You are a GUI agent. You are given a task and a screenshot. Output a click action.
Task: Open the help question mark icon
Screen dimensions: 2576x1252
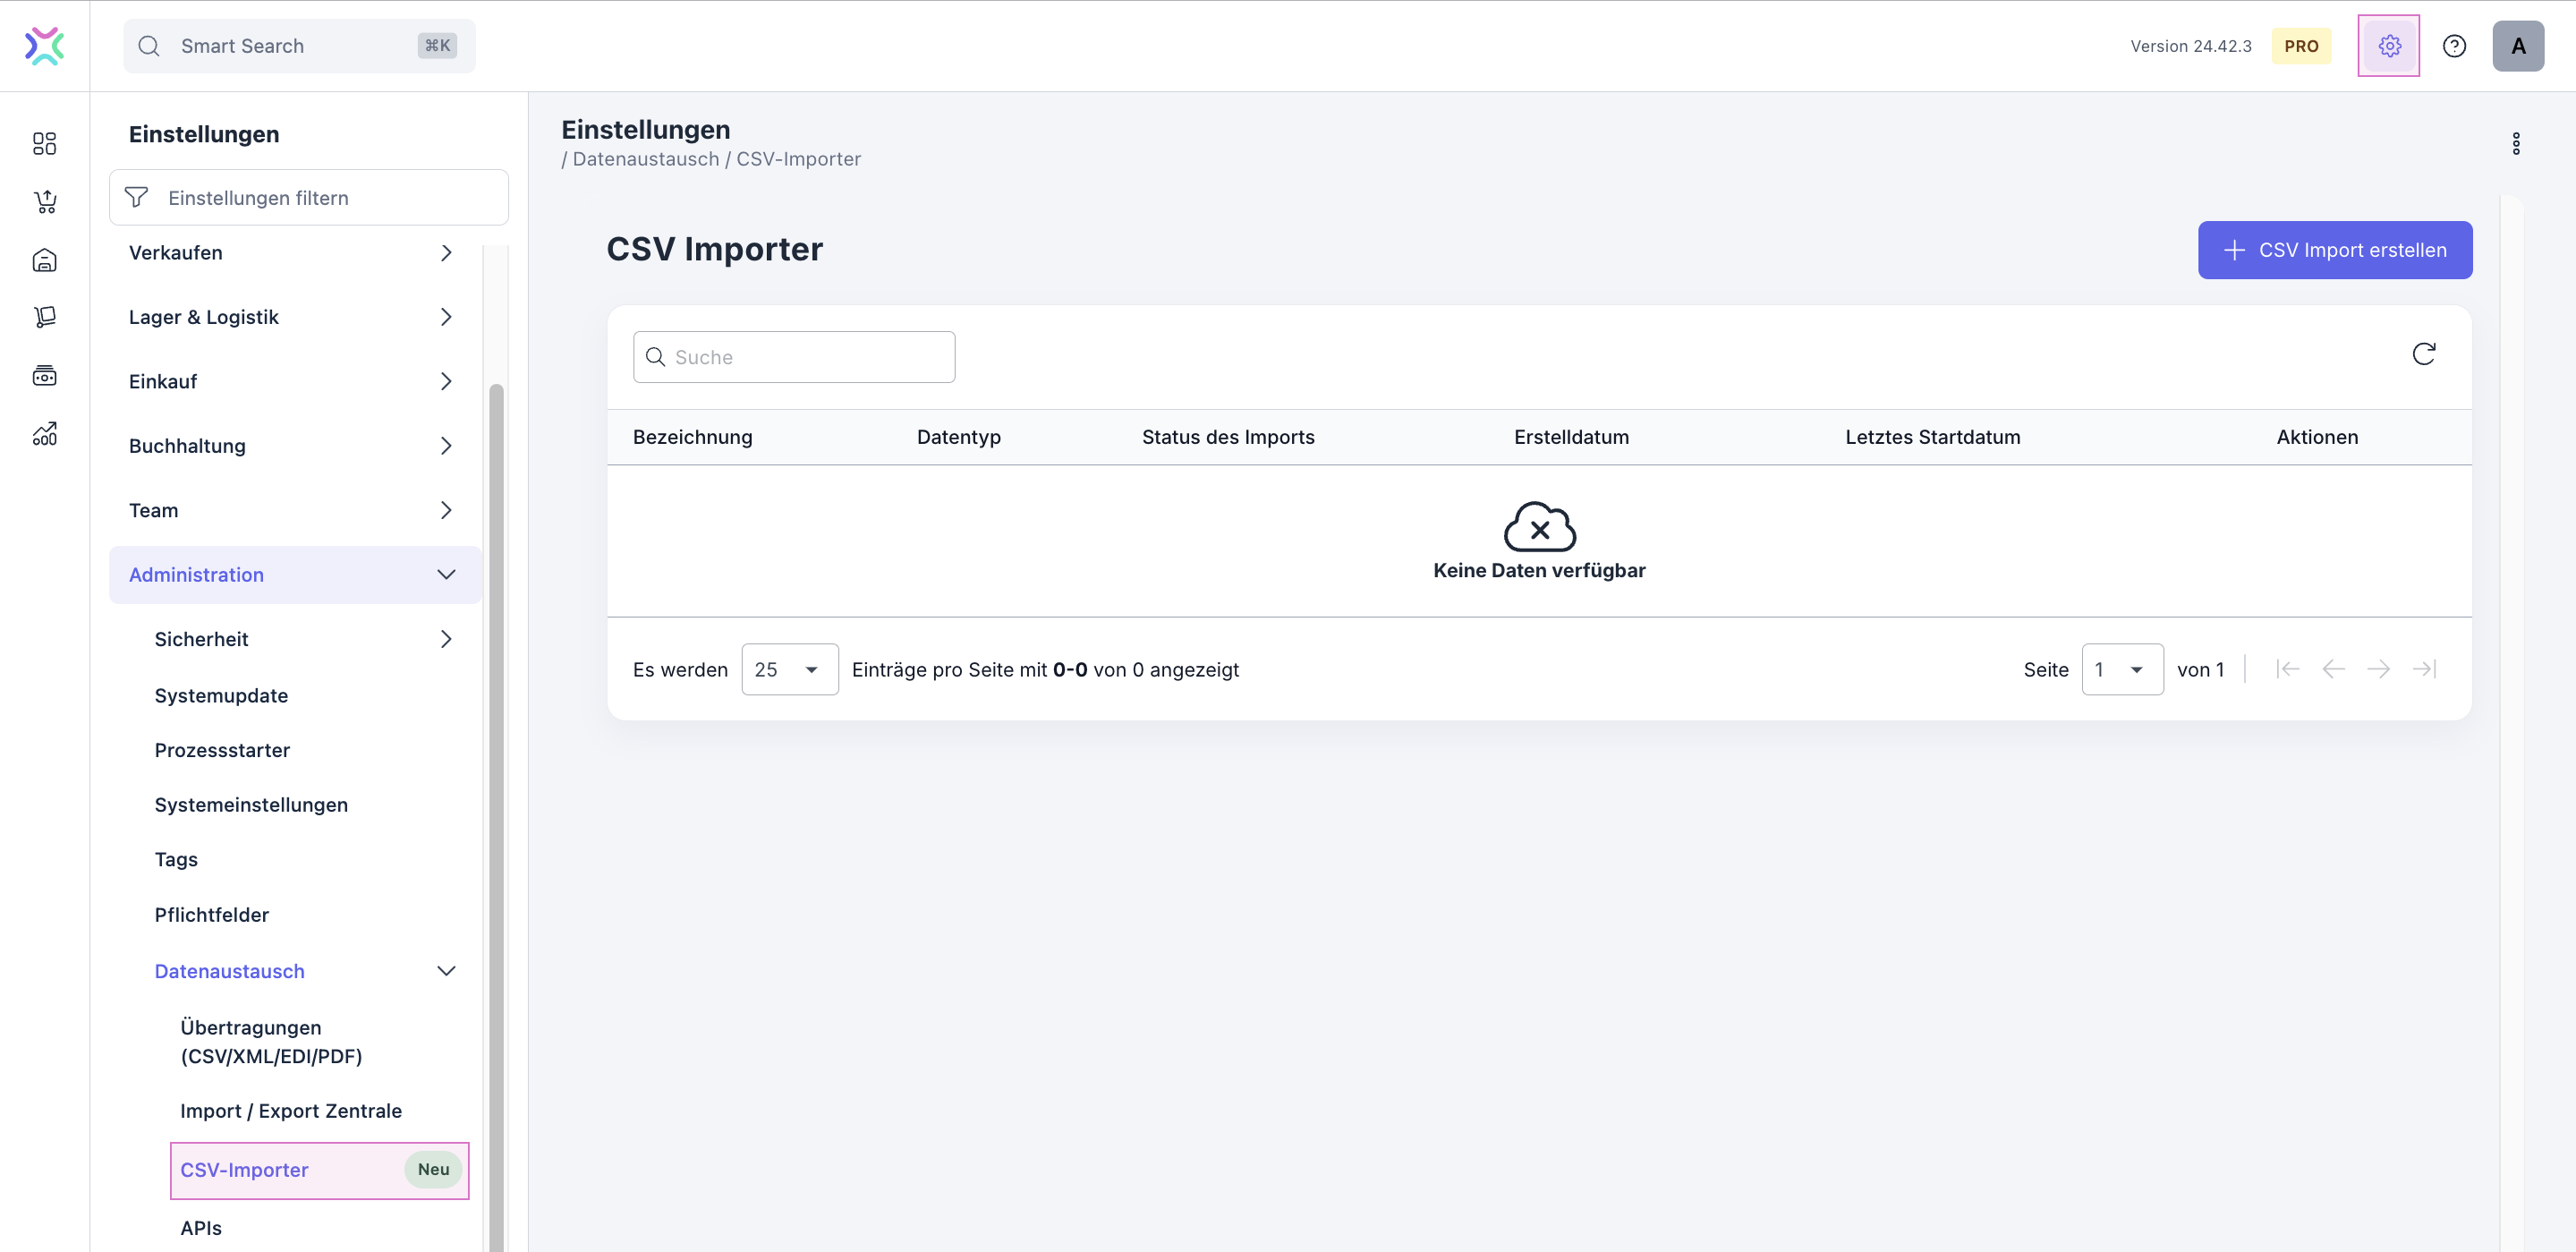(x=2455, y=45)
